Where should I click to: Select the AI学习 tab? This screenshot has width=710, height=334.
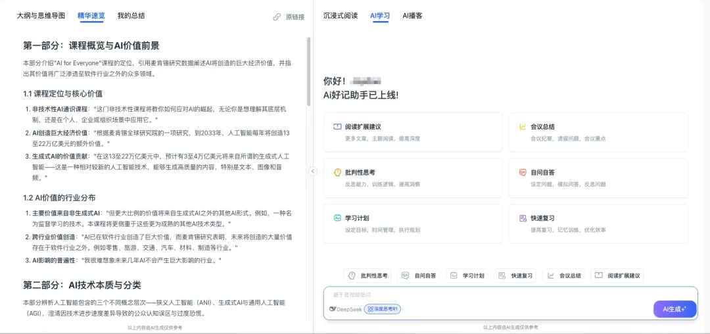[380, 15]
